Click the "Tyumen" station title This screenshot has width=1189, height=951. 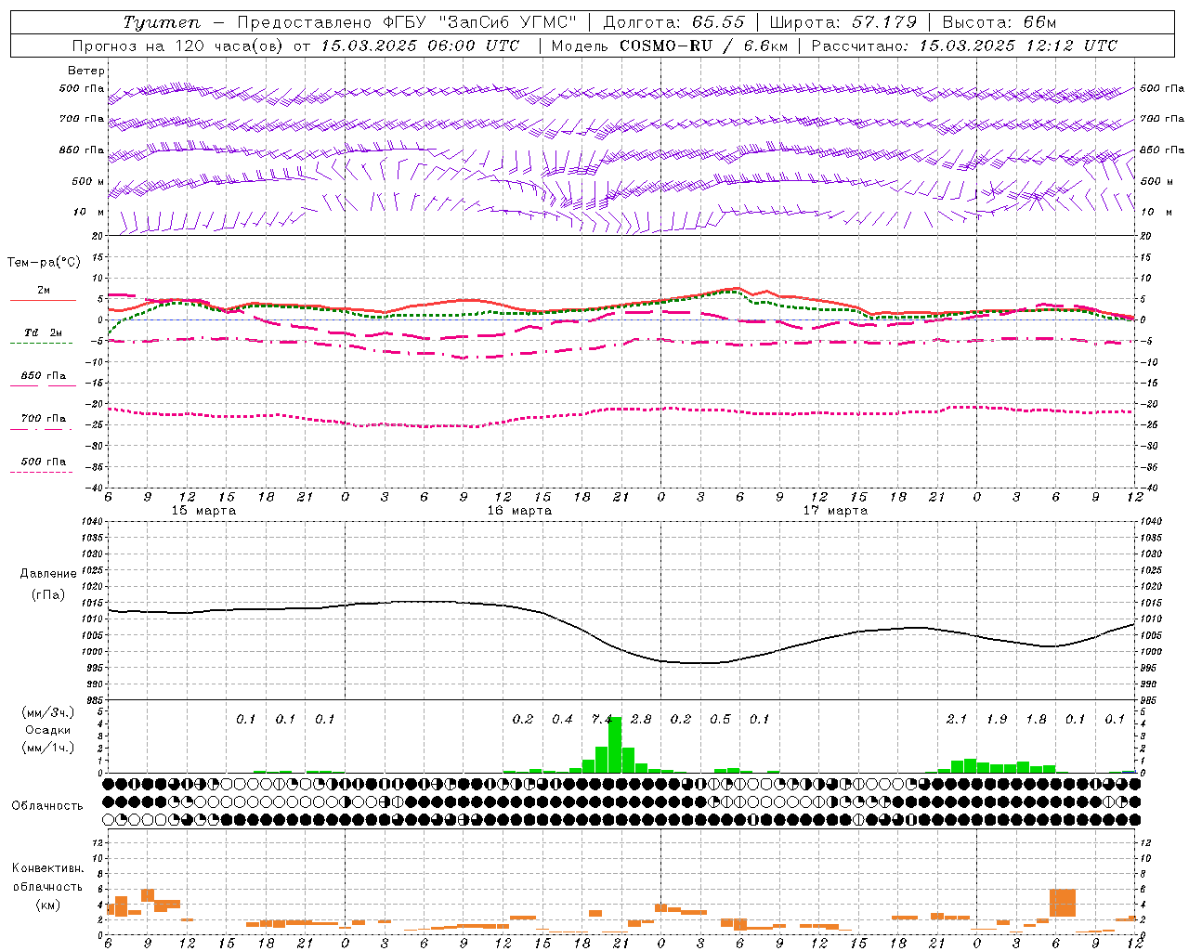click(161, 22)
